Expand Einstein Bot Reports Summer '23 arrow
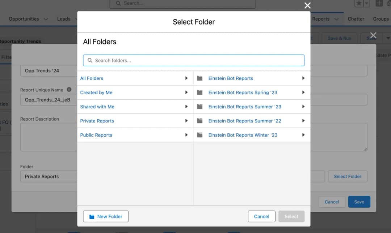 [x=303, y=107]
